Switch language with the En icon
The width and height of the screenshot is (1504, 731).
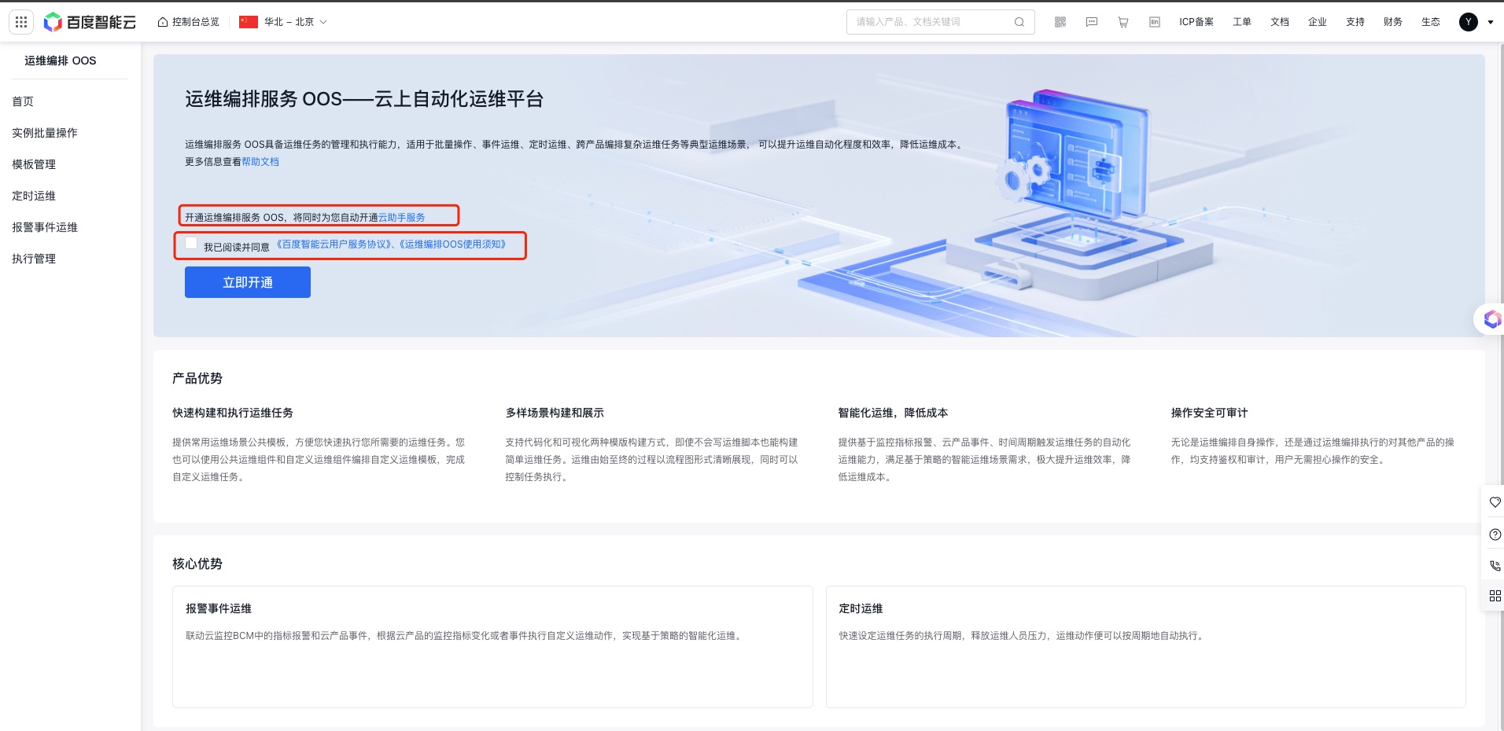(x=1155, y=22)
